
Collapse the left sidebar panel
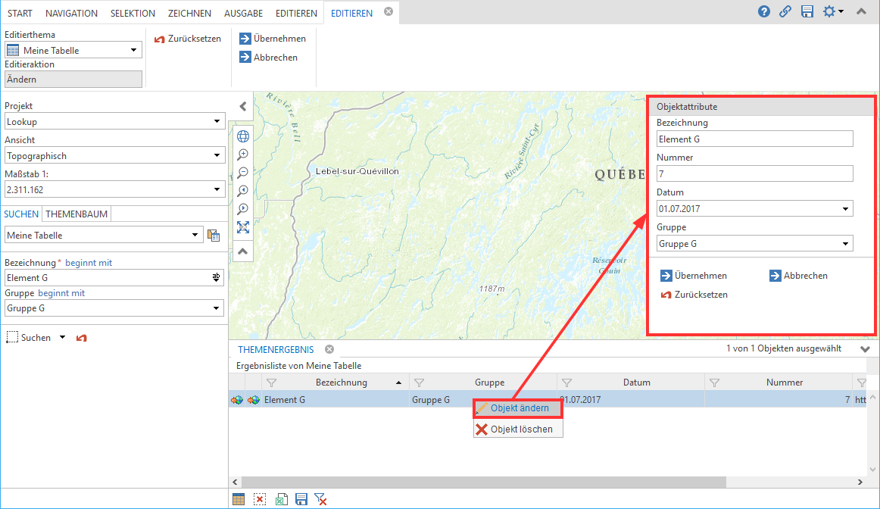(243, 107)
